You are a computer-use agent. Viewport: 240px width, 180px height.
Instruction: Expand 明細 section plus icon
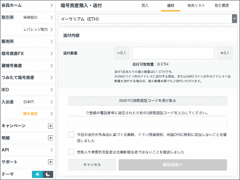tap(50, 138)
